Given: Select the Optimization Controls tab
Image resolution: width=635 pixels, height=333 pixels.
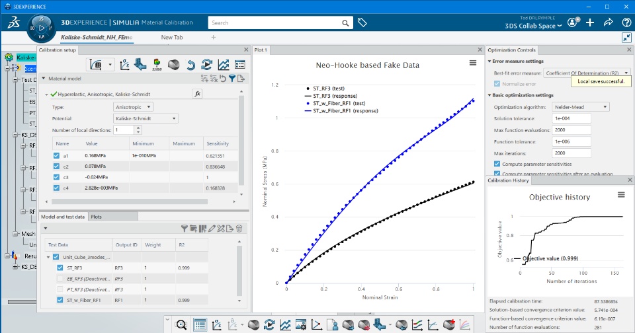Looking at the screenshot, I should point(511,50).
